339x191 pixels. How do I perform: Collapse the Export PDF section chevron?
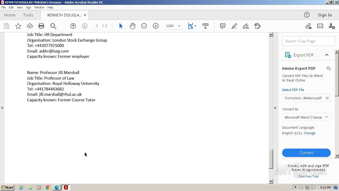point(327,55)
